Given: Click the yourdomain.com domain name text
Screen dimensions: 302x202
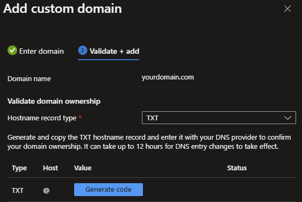Looking at the screenshot, I should click(x=168, y=77).
